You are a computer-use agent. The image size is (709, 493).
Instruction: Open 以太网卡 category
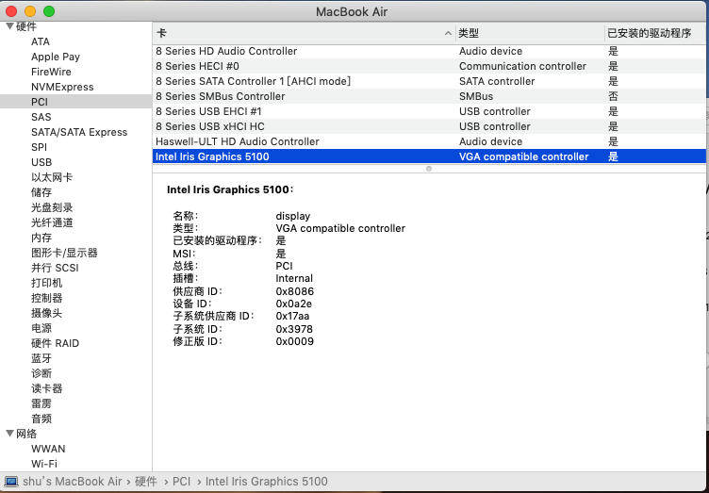[x=52, y=177]
